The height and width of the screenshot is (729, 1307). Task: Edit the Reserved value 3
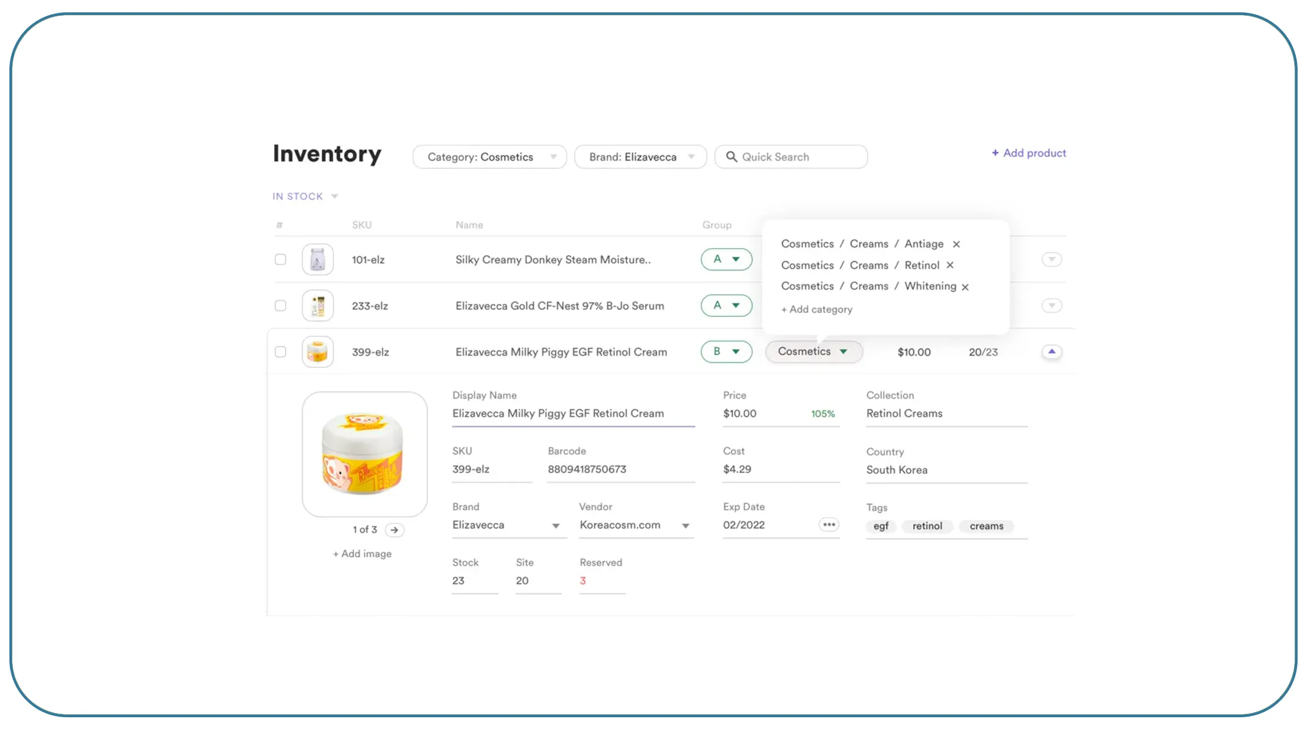(602, 581)
